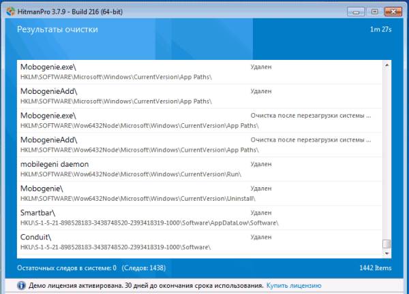Viewport: 409px width, 294px height.
Task: Open the Купить лицензию link
Action: tap(293, 286)
